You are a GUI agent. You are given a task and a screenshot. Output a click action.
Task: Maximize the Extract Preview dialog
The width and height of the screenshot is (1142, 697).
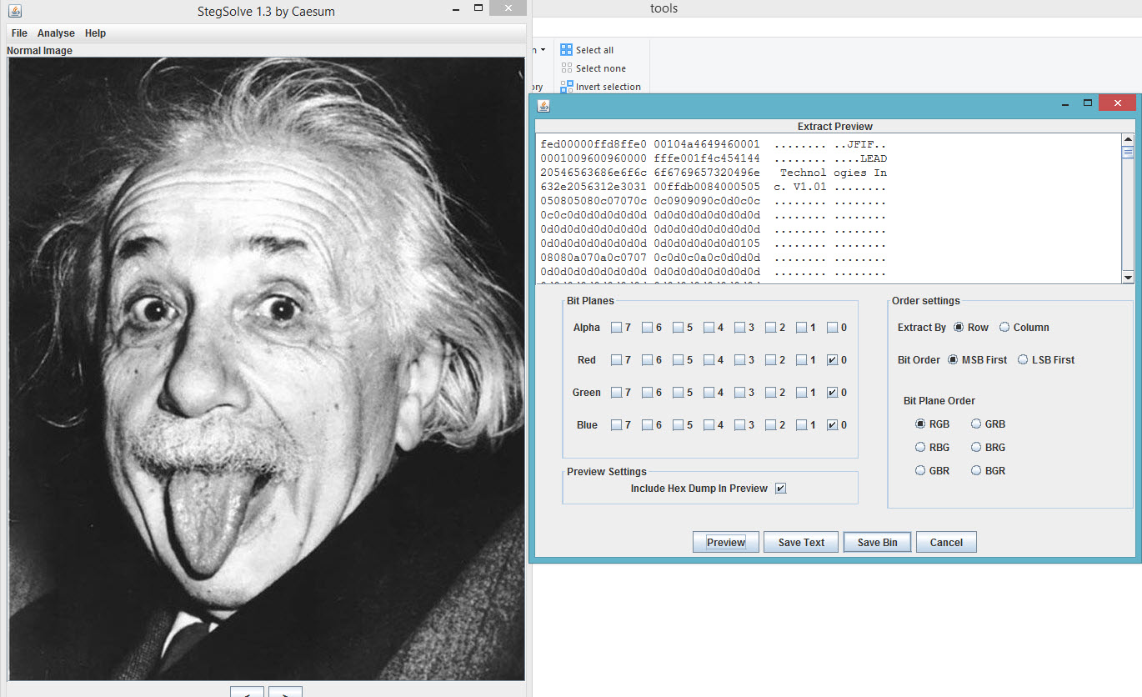coord(1088,103)
